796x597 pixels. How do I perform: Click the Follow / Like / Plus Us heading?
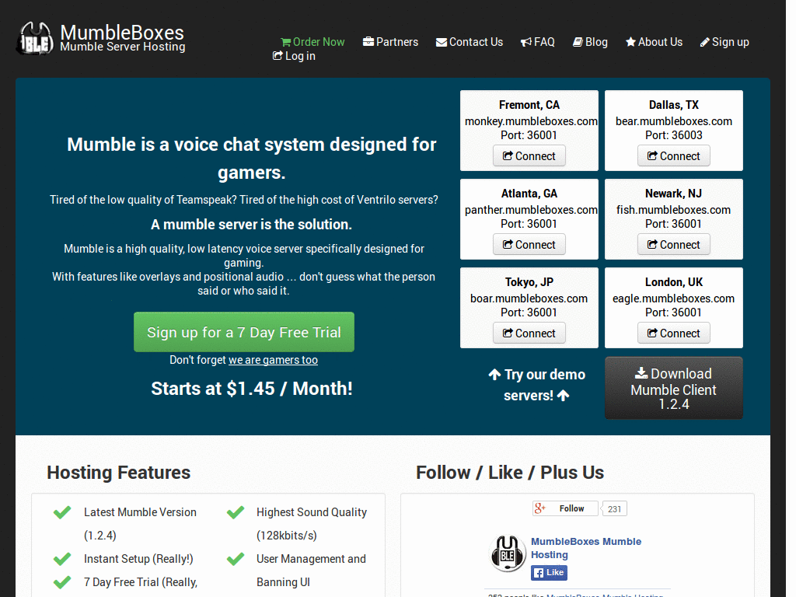[x=510, y=473]
